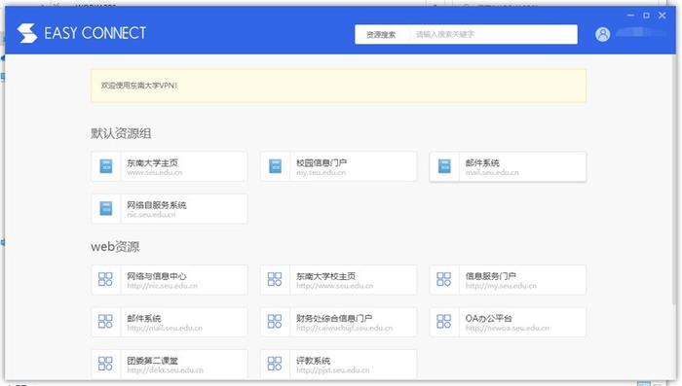Screen dimensions: 682x386
Task: Focus the search keyword input field
Action: coord(493,34)
